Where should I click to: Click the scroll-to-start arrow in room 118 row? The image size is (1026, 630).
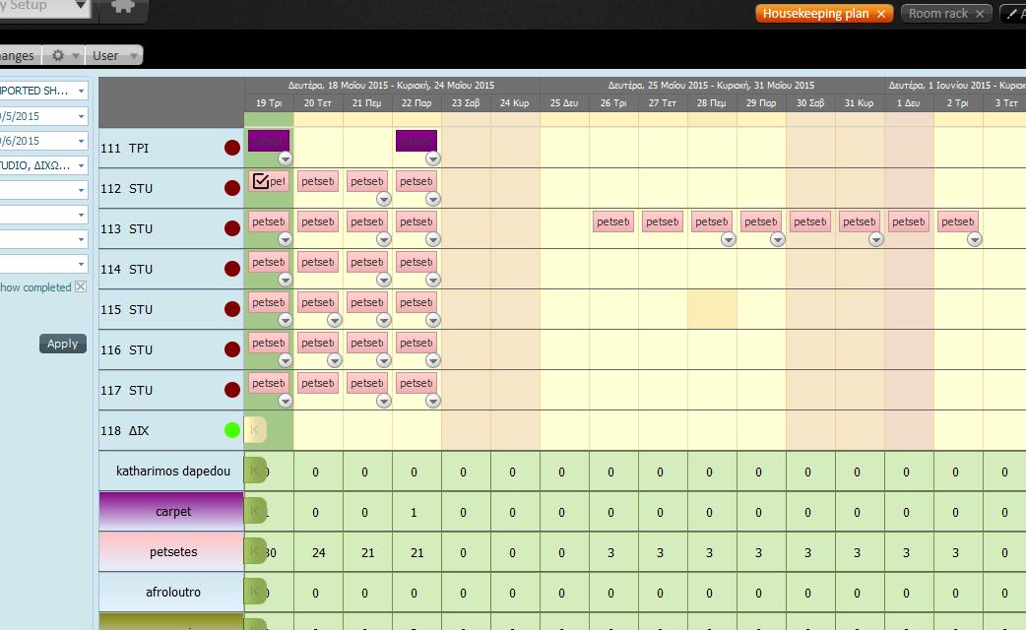coord(254,430)
